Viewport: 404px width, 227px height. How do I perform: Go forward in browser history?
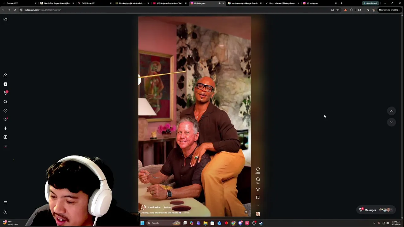pos(9,10)
